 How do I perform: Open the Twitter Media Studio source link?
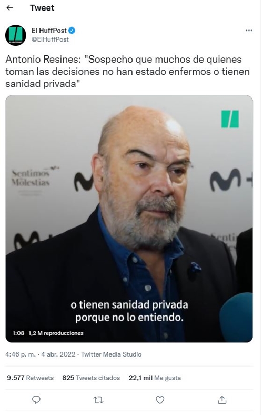112,354
